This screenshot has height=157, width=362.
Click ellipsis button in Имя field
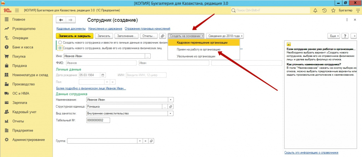[148, 56]
